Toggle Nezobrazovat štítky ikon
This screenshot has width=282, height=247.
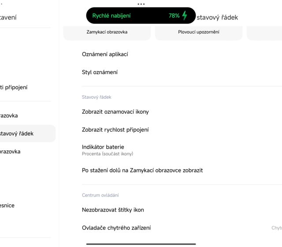[x=113, y=210]
